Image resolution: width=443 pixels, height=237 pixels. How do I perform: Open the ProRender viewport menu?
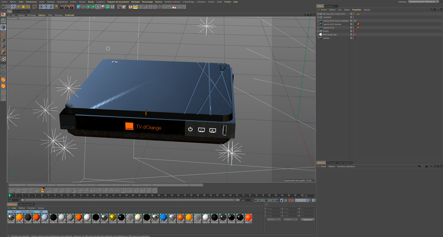click(x=69, y=15)
